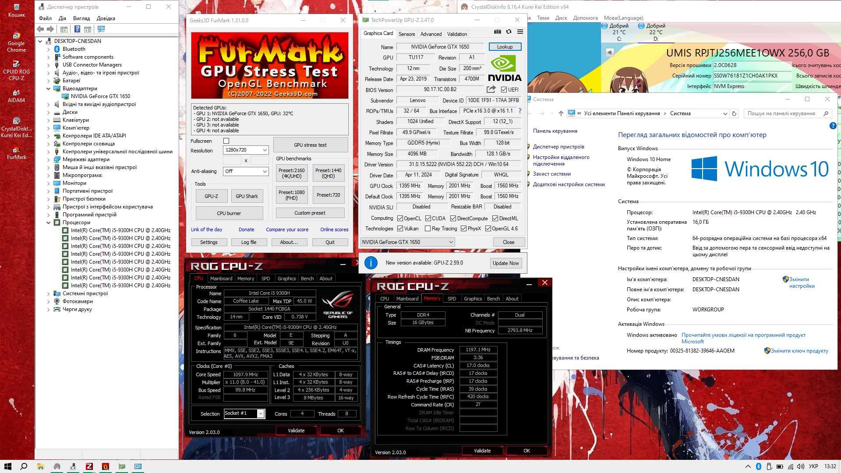Open the Кошик recycle bin desktop icon
This screenshot has height=473, width=841.
click(x=16, y=10)
